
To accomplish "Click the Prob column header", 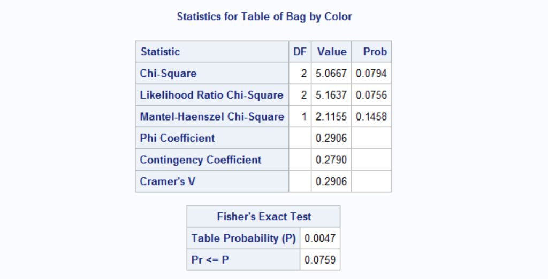I will pos(375,52).
